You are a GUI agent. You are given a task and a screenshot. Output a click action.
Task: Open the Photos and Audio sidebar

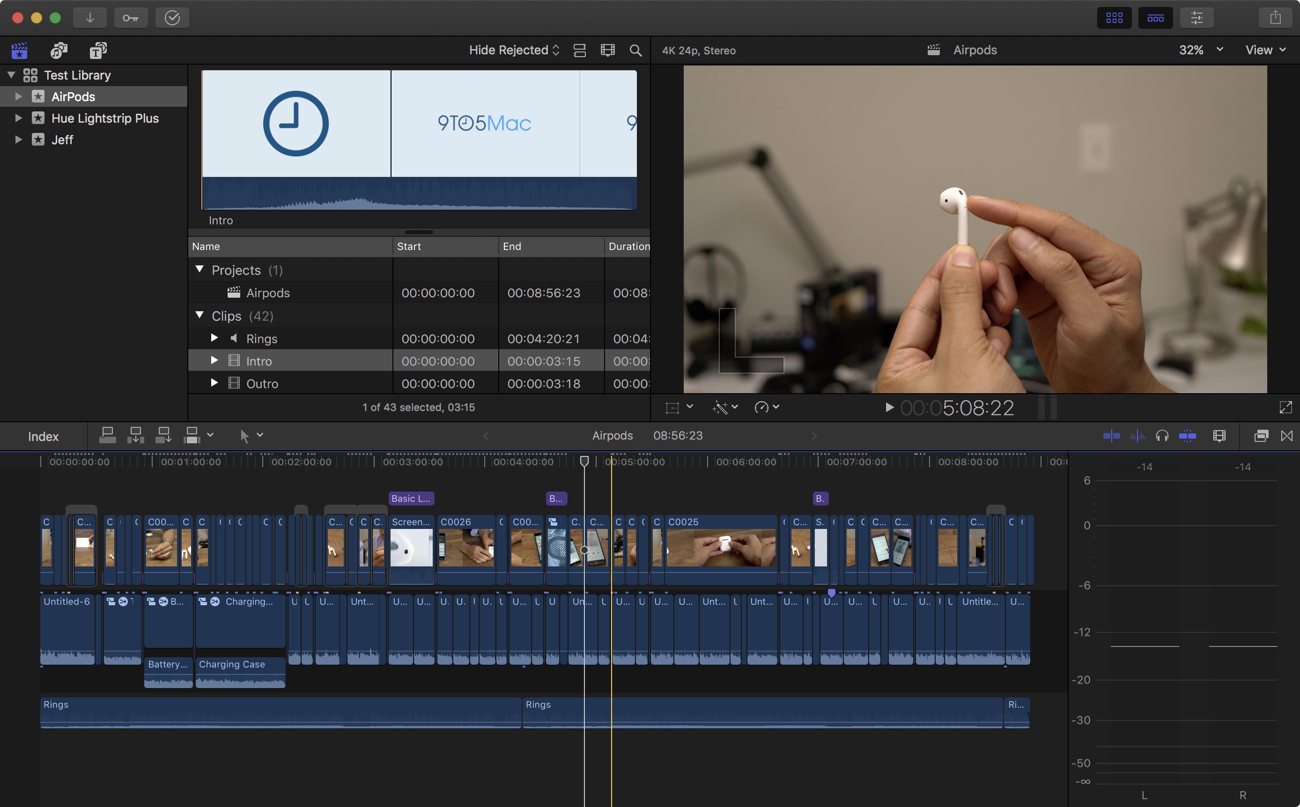click(59, 50)
